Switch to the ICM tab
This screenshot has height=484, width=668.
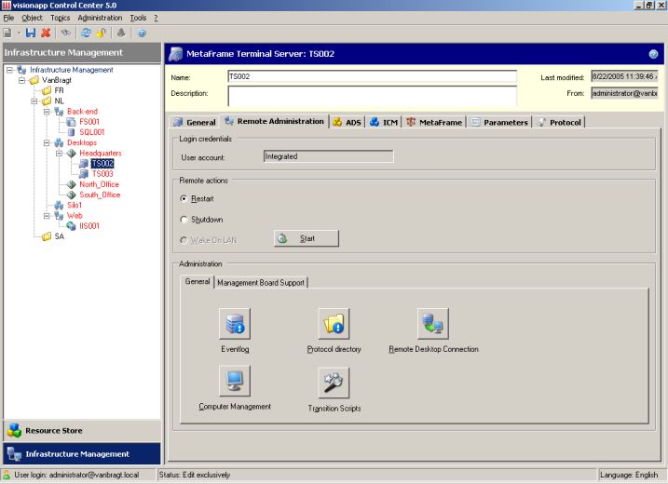[384, 123]
